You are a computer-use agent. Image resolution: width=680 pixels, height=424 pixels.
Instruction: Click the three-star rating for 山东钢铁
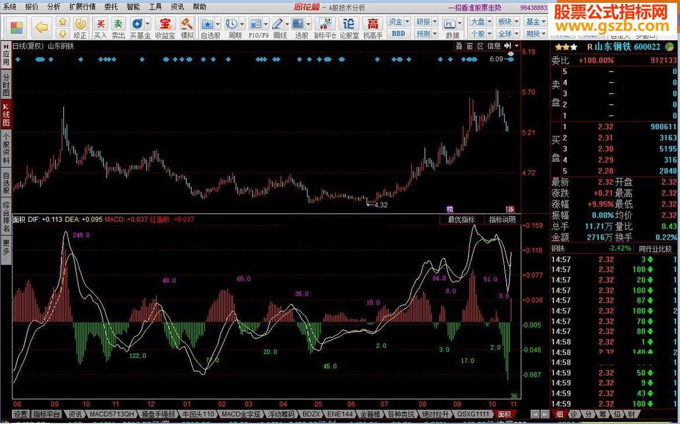pos(566,47)
